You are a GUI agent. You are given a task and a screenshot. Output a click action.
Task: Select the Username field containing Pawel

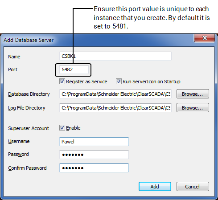pyautogui.click(x=94, y=142)
